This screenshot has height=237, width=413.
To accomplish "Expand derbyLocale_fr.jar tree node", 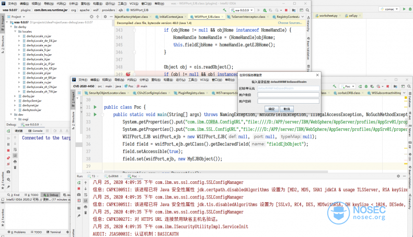I will pos(19,50).
